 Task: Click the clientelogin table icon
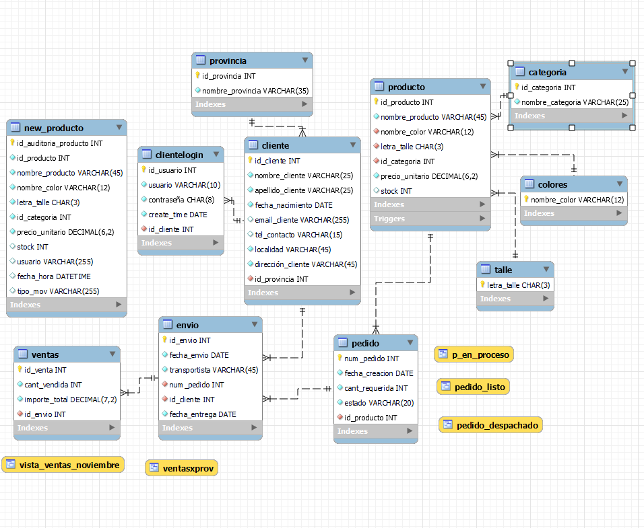pyautogui.click(x=147, y=154)
